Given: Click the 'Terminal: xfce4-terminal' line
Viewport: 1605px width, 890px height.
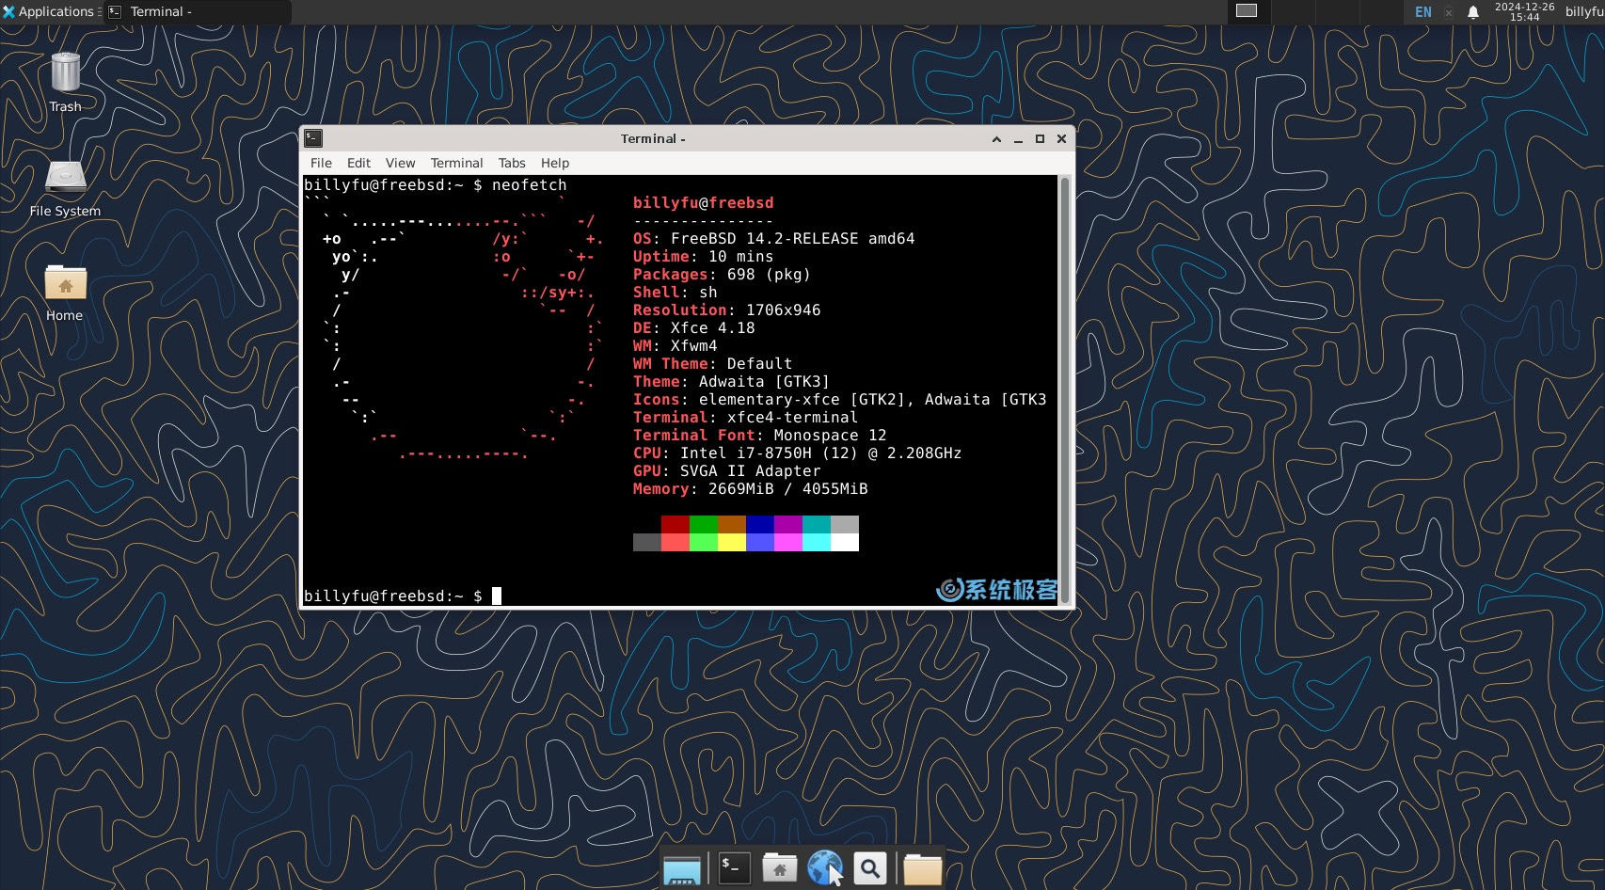Looking at the screenshot, I should [x=745, y=418].
